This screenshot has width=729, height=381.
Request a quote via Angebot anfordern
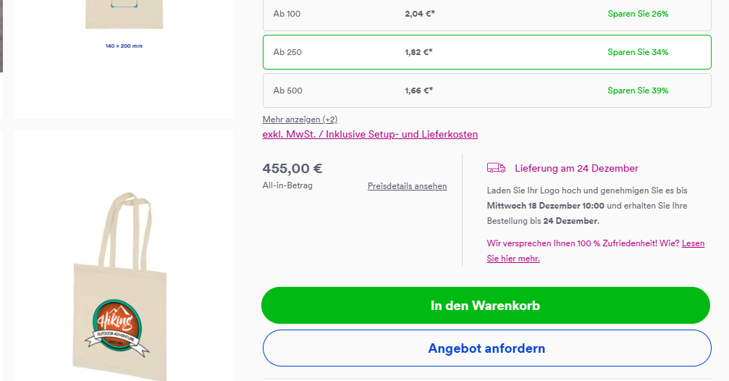(x=486, y=348)
